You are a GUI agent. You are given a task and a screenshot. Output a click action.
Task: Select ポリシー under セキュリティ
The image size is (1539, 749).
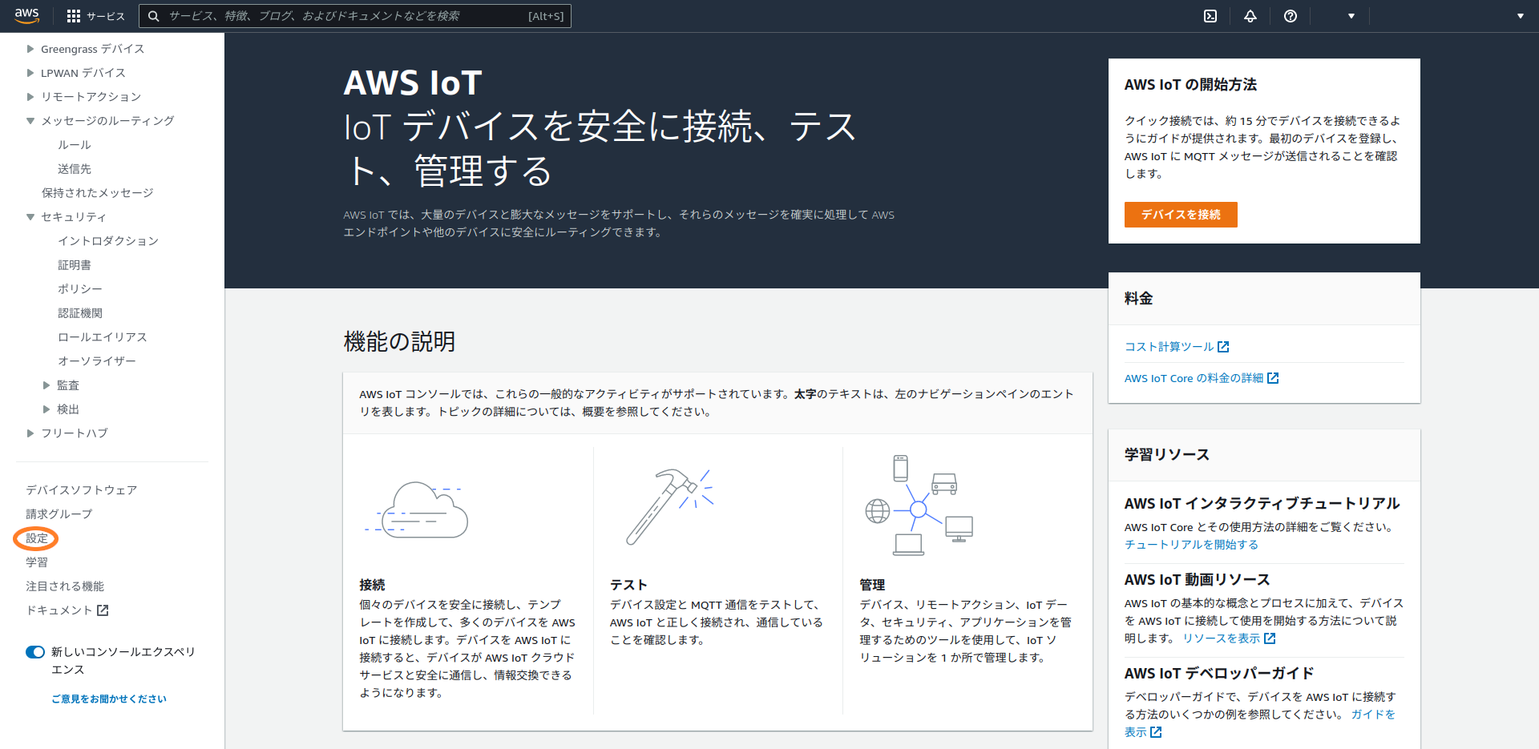(x=80, y=289)
